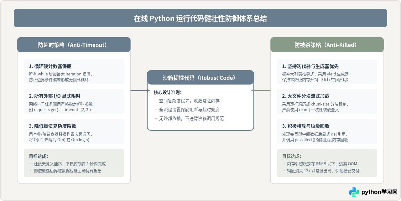The height and width of the screenshot is (201, 401).
Task: Click the line '并调用 gc.collect() 强制触发内存回收'
Action: pyautogui.click(x=315, y=140)
